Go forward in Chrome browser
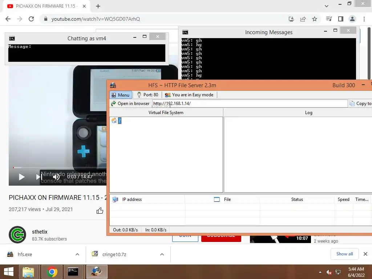This screenshot has width=372, height=279. 20,19
